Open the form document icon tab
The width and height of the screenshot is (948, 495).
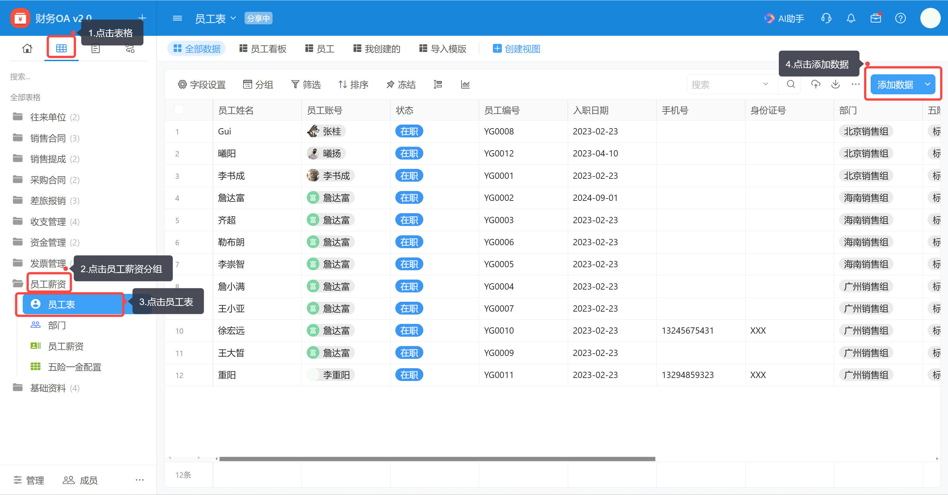coord(96,48)
